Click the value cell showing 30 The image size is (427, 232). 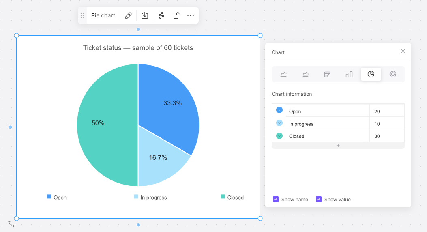(387, 136)
